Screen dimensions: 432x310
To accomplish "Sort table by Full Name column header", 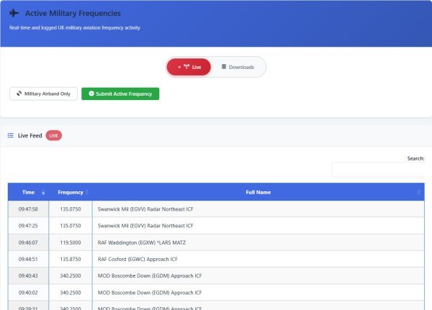I will pos(258,192).
